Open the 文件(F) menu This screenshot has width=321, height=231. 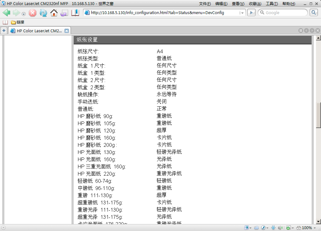pyautogui.click(x=205, y=4)
